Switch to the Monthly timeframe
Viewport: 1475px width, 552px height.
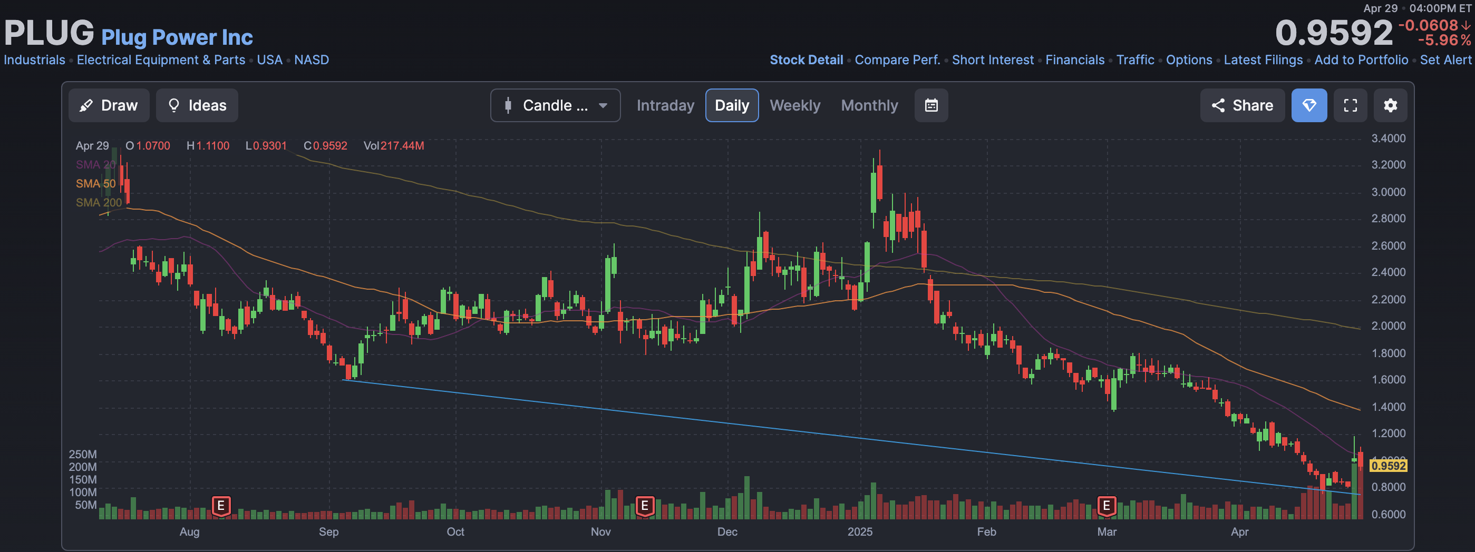click(869, 105)
